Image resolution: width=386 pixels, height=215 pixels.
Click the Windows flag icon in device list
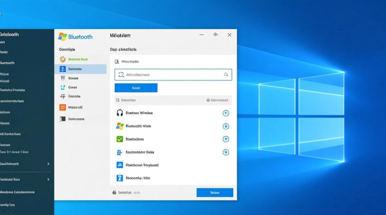pyautogui.click(x=119, y=126)
